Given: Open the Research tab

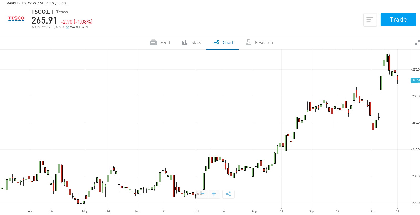Looking at the screenshot, I should (259, 42).
